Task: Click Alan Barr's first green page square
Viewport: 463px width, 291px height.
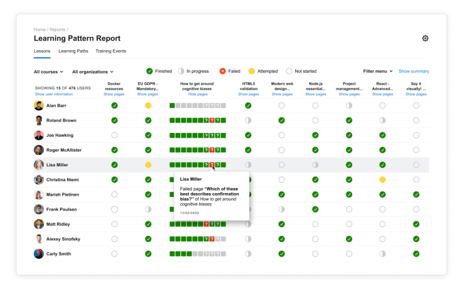Action: click(x=172, y=105)
